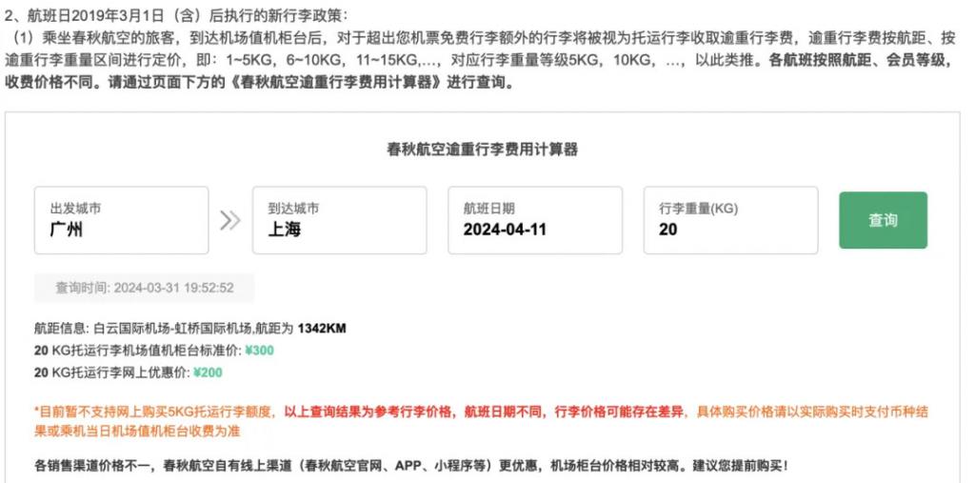Open the 出发城市 field showing 广州
975x483 pixels.
121,220
